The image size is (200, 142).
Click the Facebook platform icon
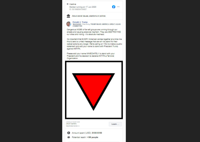(x=114, y=7)
